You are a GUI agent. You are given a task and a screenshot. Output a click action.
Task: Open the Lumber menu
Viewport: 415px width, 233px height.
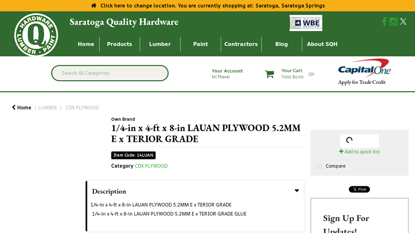pyautogui.click(x=160, y=44)
